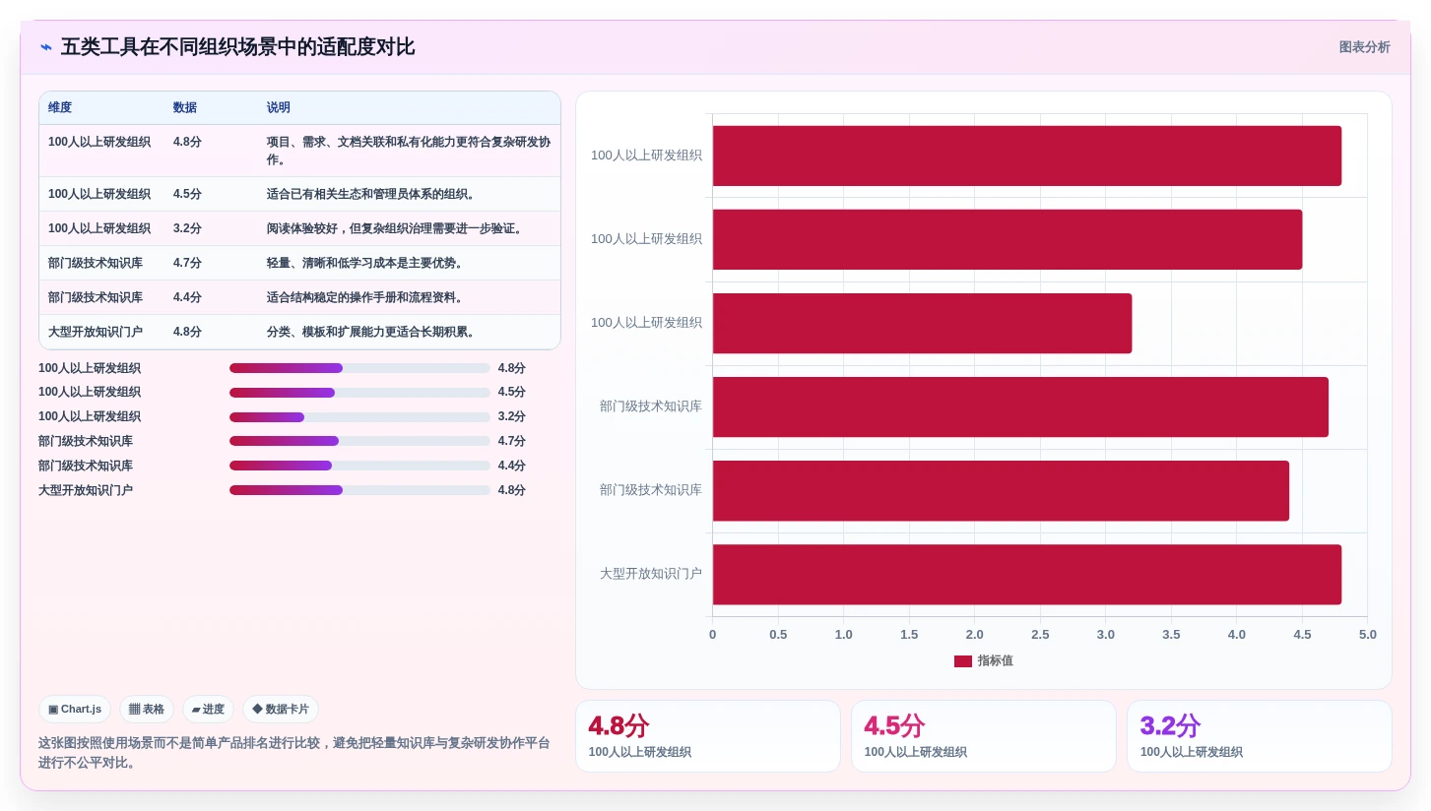This screenshot has height=811, width=1431.
Task: Click the chart bar for 大型开放知识门户
Action: (x=1027, y=575)
